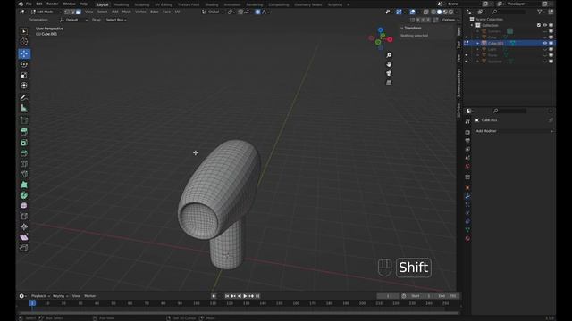Select the Scale tool
The image size is (572, 321).
click(24, 75)
